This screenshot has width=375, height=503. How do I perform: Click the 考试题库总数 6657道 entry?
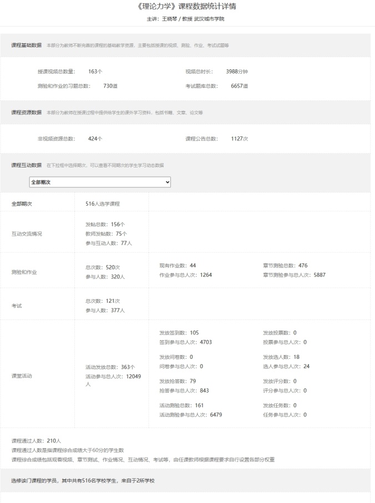point(216,86)
